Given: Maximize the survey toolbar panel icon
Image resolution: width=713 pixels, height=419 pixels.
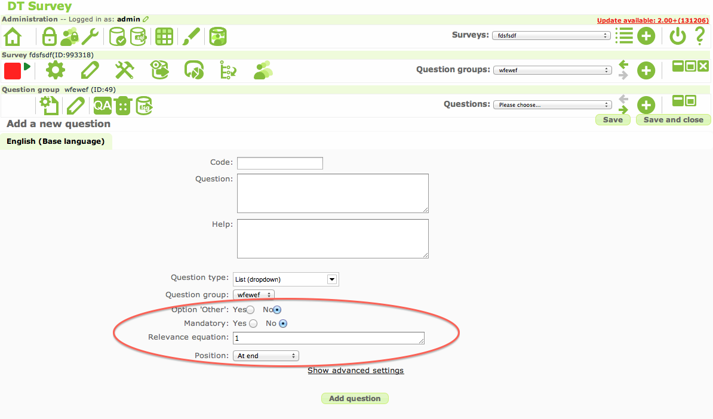Looking at the screenshot, I should [x=690, y=66].
